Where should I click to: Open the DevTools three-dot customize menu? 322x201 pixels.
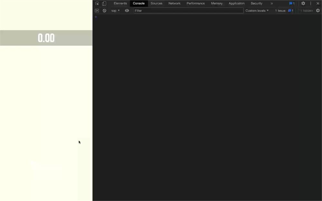tap(310, 4)
